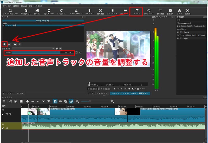Undo using the 元に戻す toolbar icon
Screen dimensions: 208x143
[x=49, y=12]
